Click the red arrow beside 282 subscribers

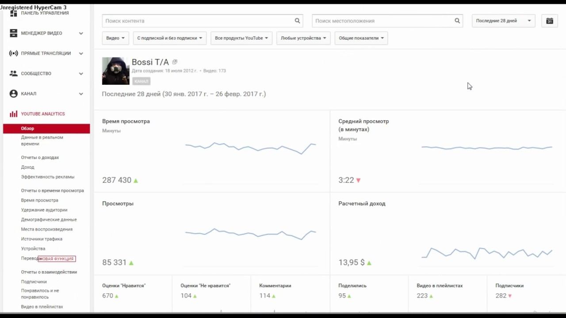pos(510,296)
